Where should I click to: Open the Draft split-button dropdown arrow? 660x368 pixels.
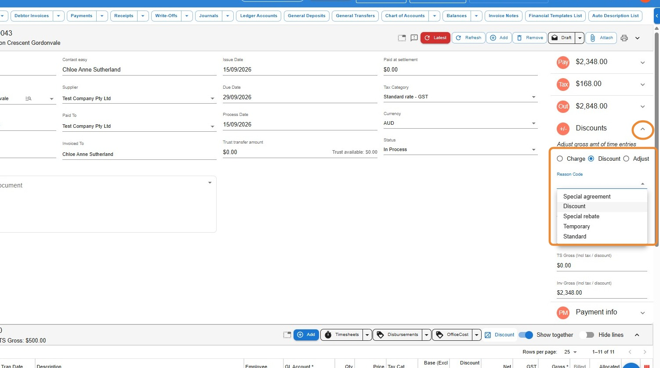coord(580,38)
